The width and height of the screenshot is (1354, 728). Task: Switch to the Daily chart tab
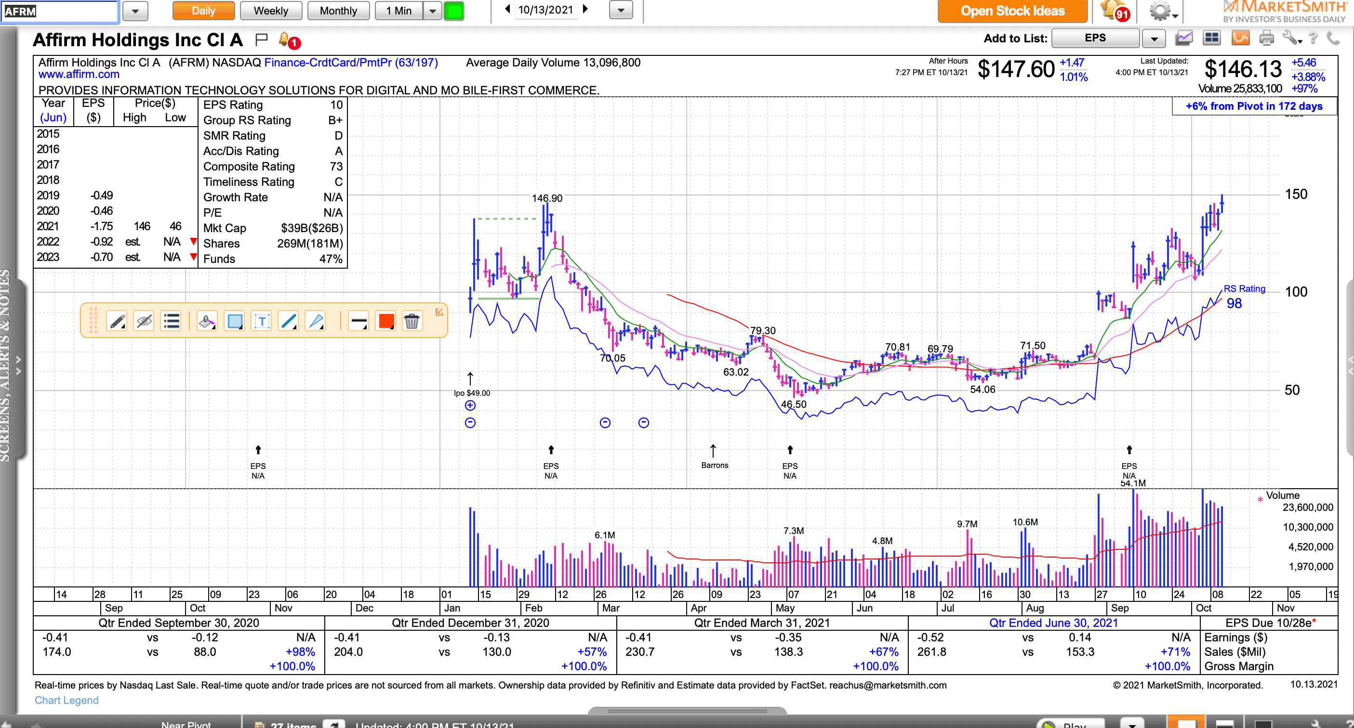click(x=203, y=11)
